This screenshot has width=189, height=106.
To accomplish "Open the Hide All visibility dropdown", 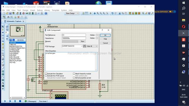I will click(92, 46).
